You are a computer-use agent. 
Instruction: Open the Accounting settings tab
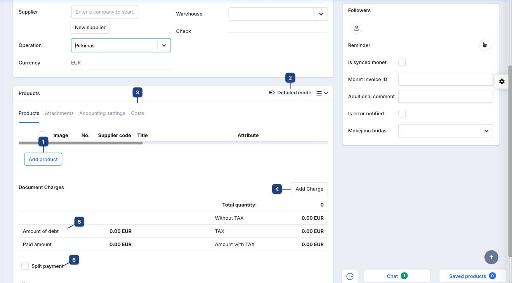(102, 113)
